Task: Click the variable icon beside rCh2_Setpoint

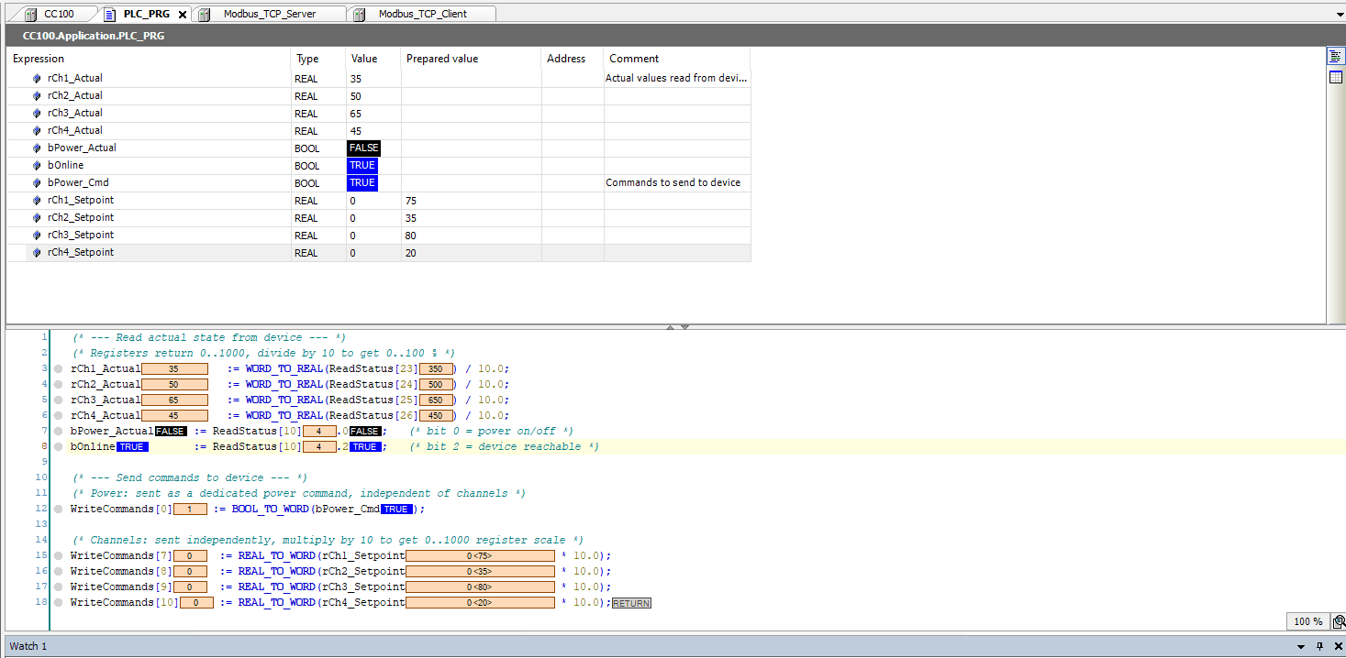Action: coord(37,218)
